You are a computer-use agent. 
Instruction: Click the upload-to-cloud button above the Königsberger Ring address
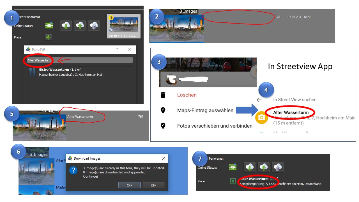point(264,167)
